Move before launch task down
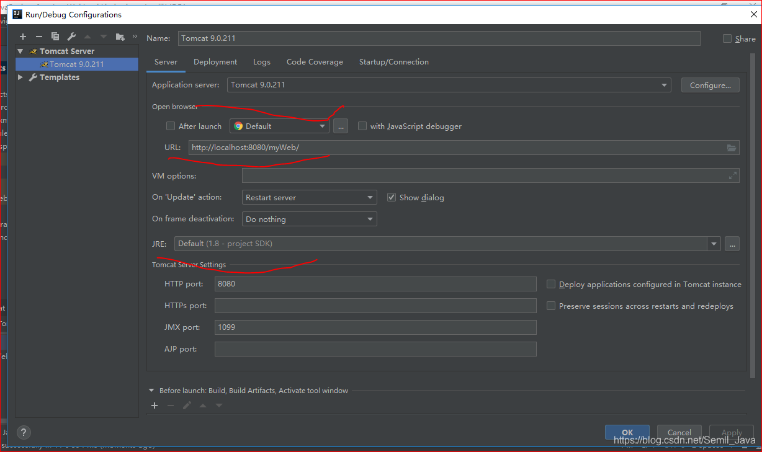762x452 pixels. pos(219,405)
